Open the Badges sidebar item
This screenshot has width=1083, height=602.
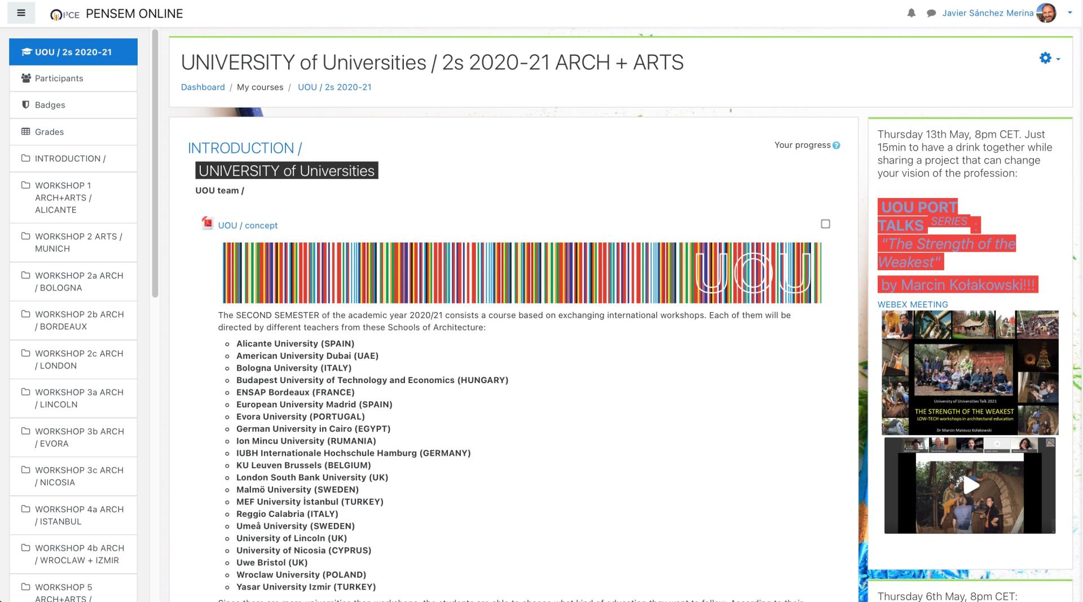[50, 105]
